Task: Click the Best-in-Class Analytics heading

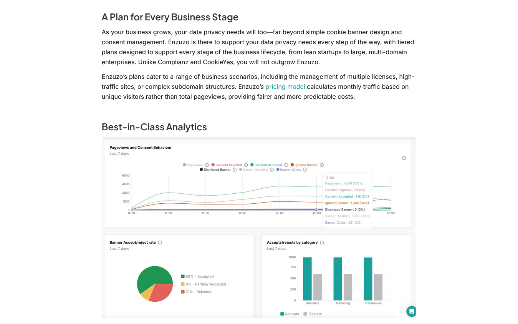Action: (154, 127)
